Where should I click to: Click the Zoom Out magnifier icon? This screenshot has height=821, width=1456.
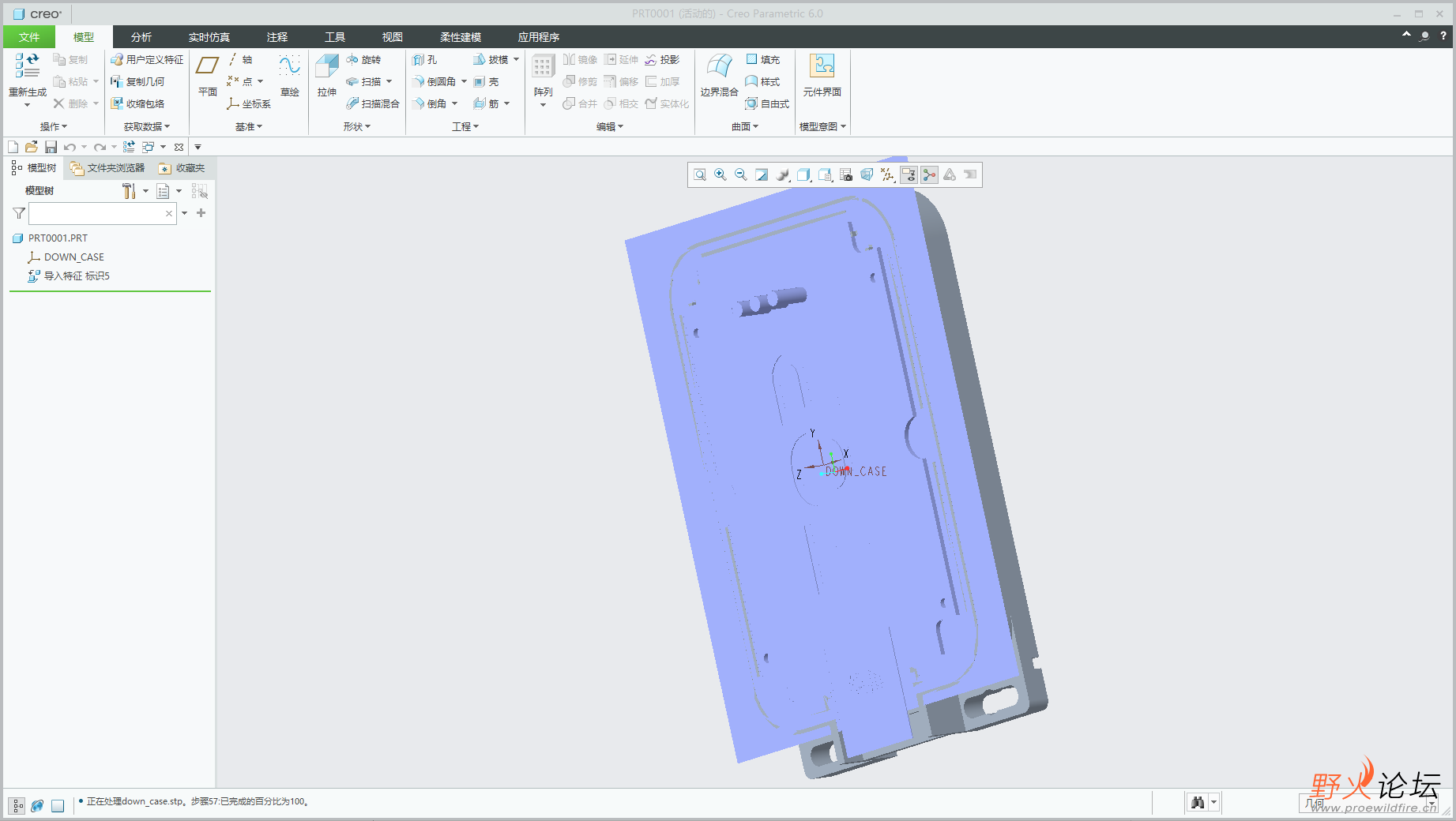[741, 175]
